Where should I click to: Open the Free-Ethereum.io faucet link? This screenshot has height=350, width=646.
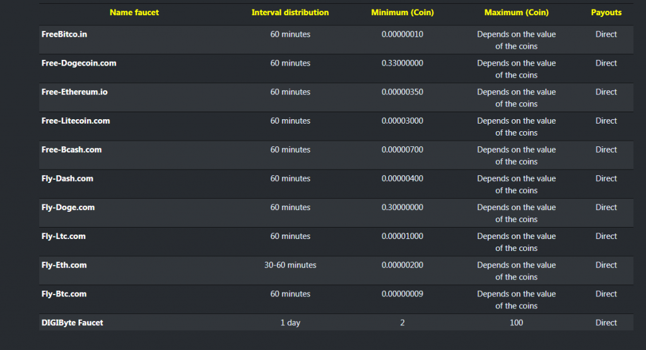[74, 92]
